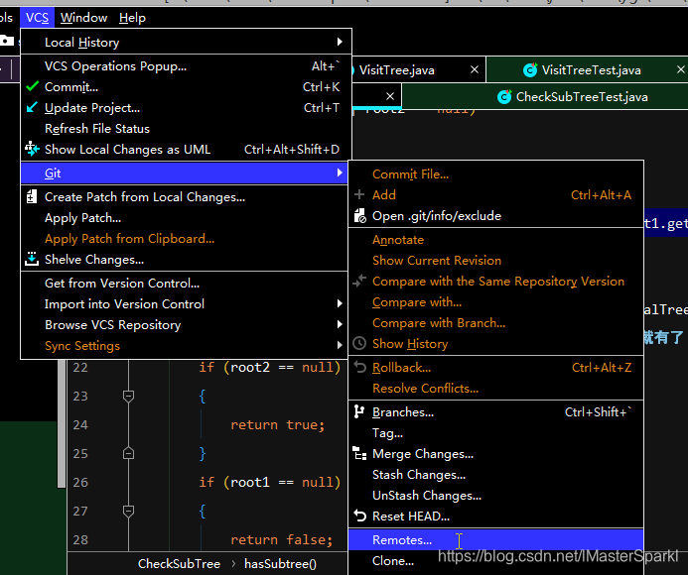Image resolution: width=688 pixels, height=575 pixels.
Task: Click the Reset HEAD arrow icon
Action: (x=359, y=516)
